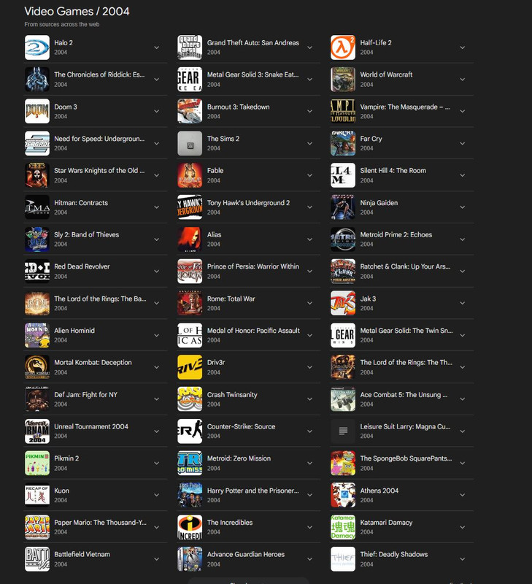Click the Far Cry cover thumbnail

(343, 143)
